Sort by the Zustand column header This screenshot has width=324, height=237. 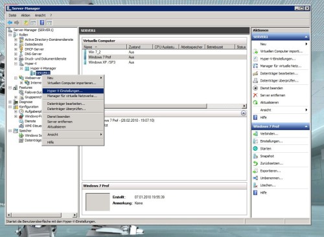pos(139,47)
